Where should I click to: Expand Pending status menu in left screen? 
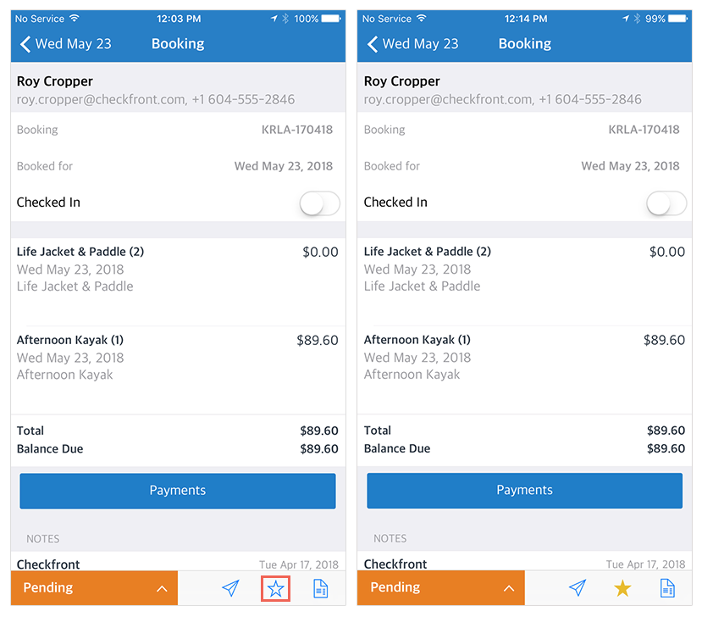pyautogui.click(x=95, y=588)
